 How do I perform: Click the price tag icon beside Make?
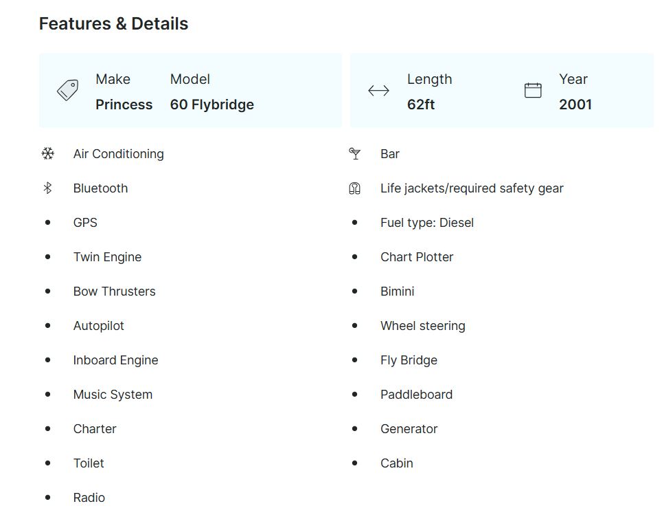67,91
